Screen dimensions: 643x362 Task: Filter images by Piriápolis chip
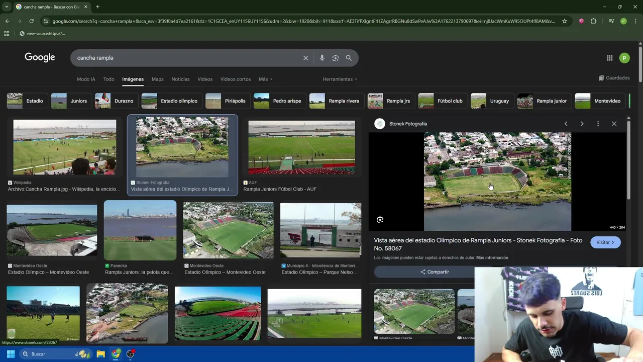tap(228, 101)
